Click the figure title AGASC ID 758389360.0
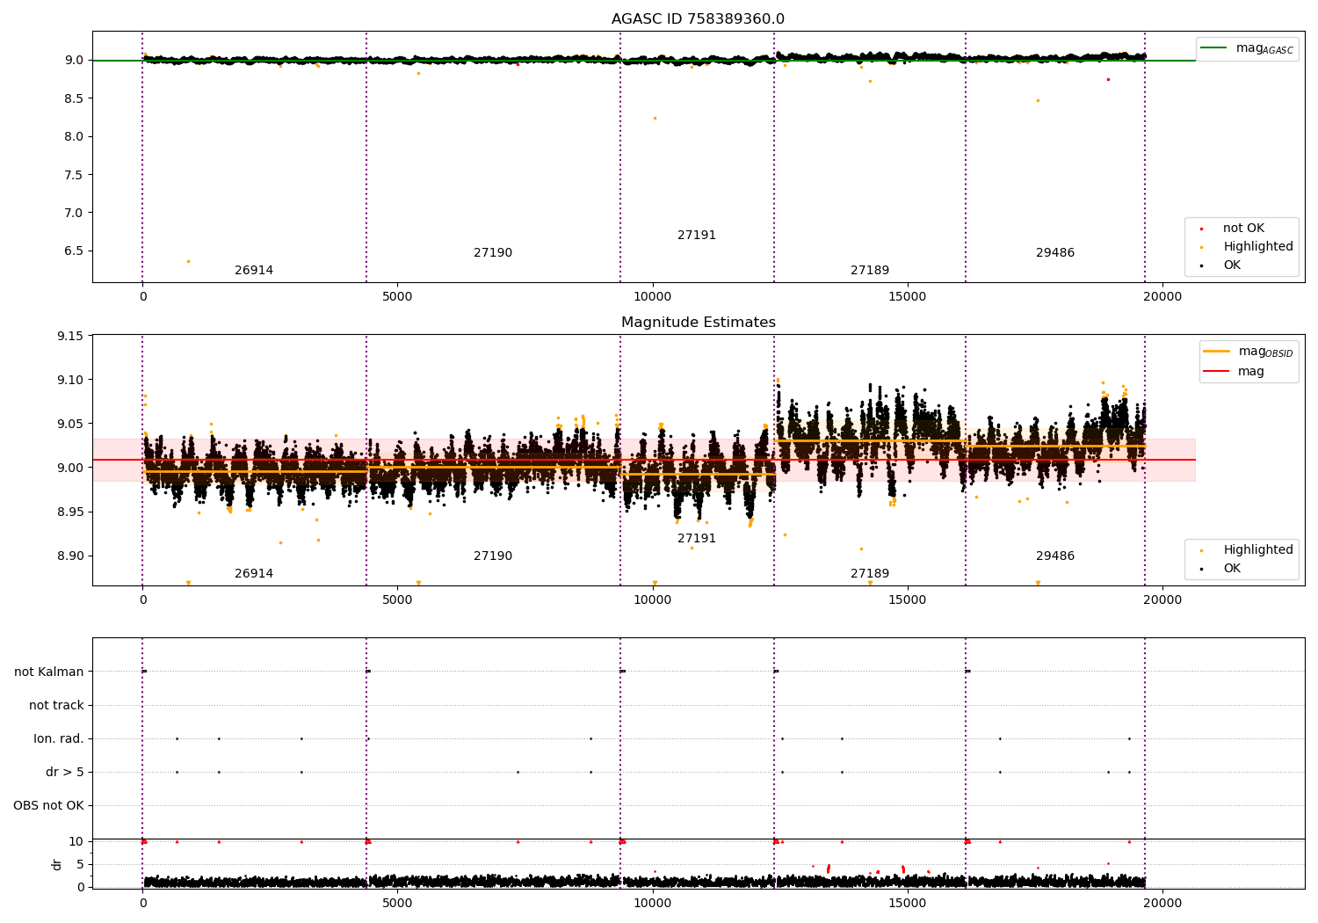 (x=698, y=19)
